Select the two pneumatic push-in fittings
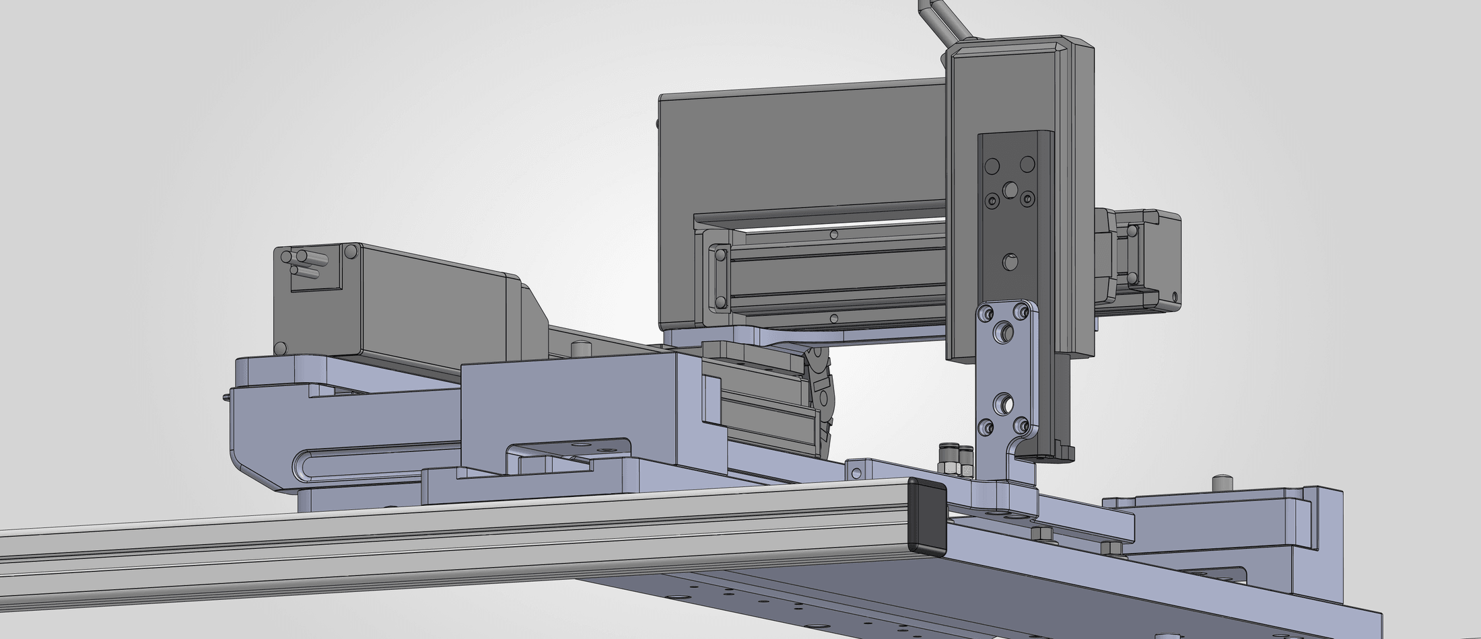The image size is (1481, 639). point(957,459)
